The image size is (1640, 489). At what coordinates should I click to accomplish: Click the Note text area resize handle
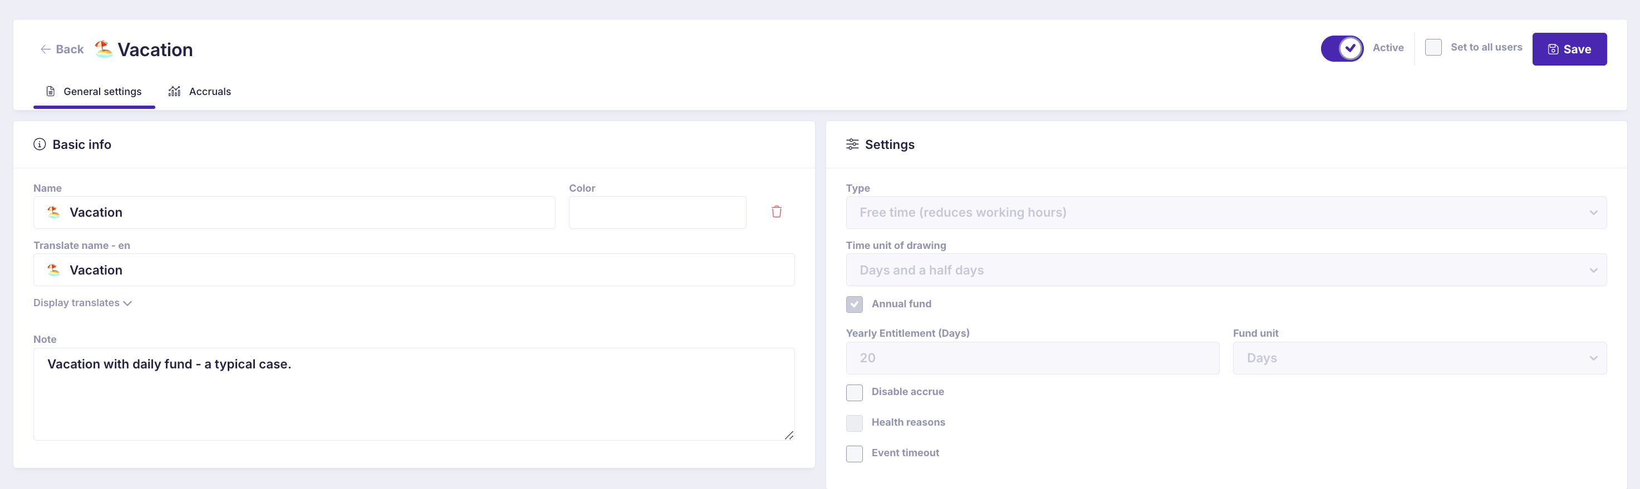788,435
